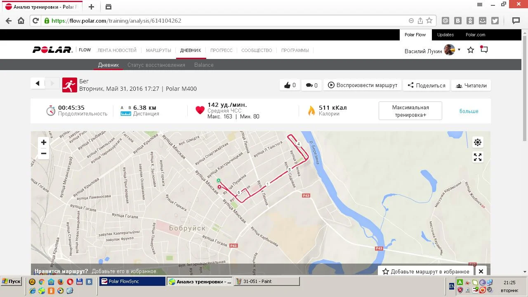
Task: Select the Дневник menu item
Action: 191,50
